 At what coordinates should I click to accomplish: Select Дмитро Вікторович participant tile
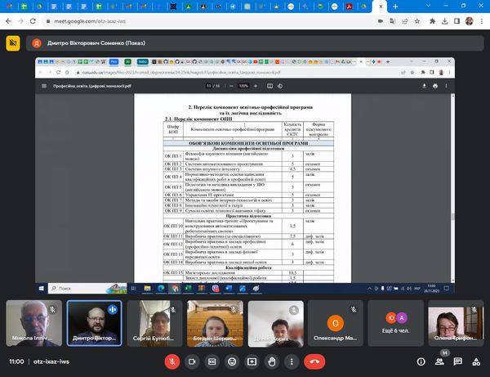(94, 321)
